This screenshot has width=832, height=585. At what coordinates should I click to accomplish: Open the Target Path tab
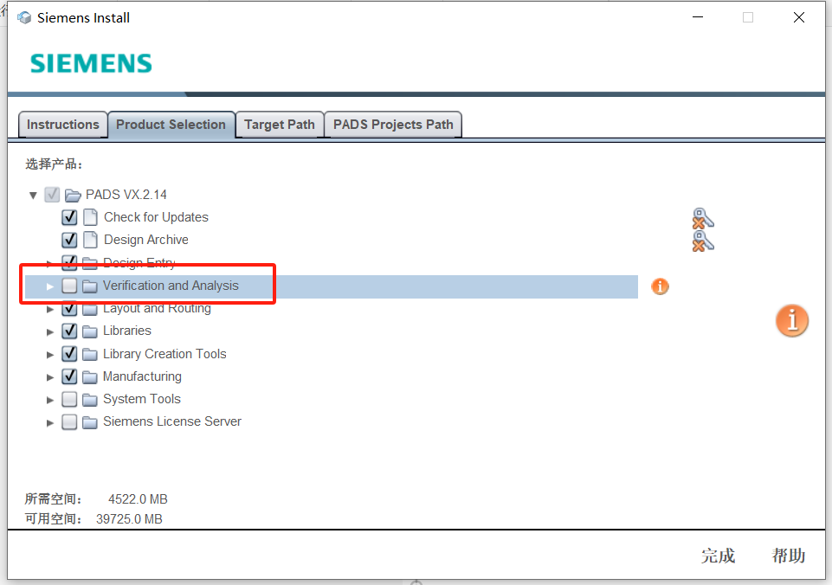[x=280, y=125]
